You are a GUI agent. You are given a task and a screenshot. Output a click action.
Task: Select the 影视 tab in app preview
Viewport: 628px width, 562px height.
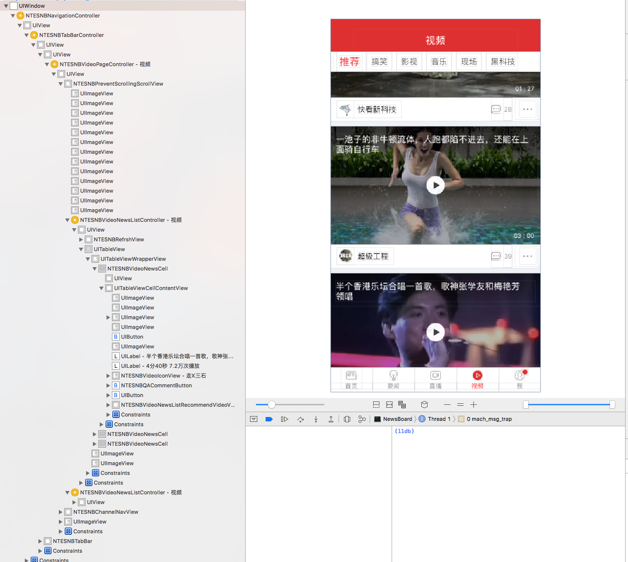pyautogui.click(x=409, y=62)
